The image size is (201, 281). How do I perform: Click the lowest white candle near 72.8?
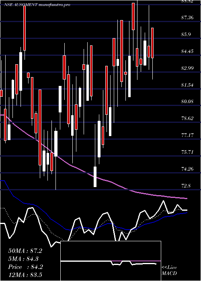95,177
